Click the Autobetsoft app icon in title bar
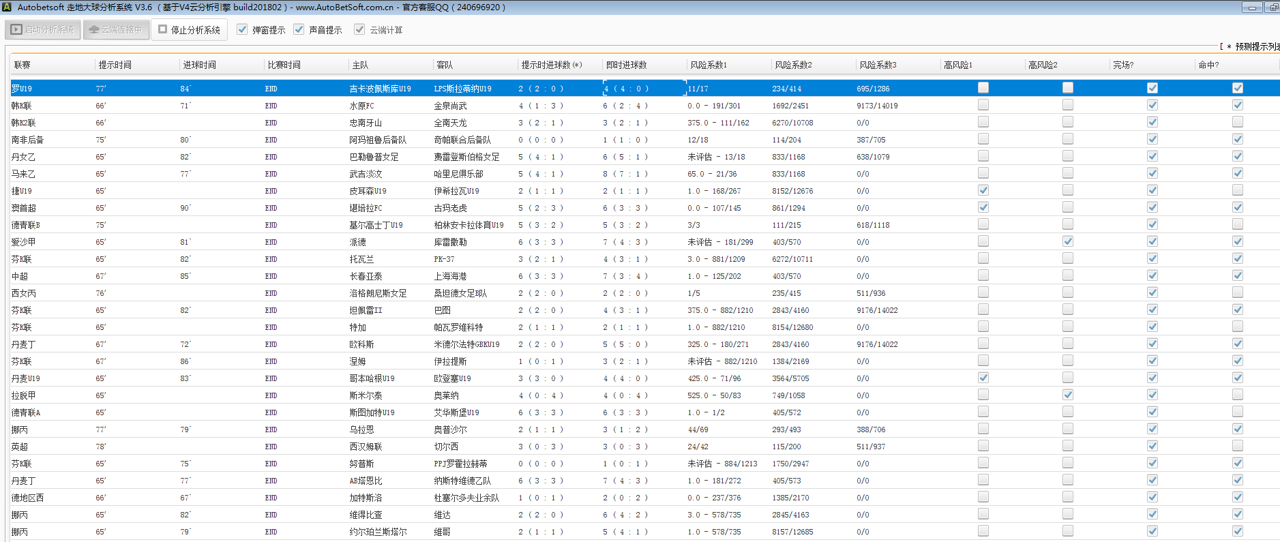 (x=7, y=7)
